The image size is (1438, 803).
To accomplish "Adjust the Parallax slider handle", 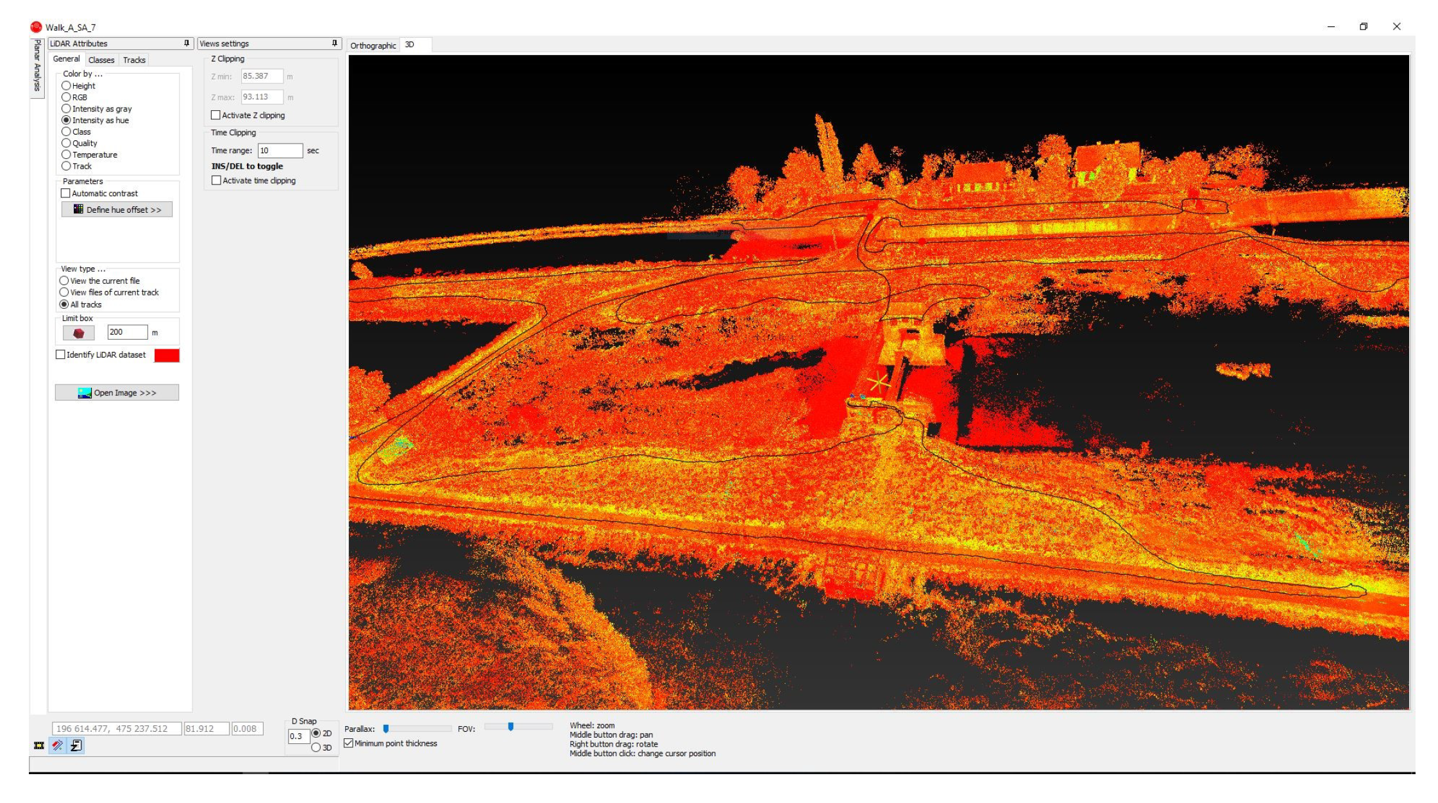I will click(x=386, y=729).
